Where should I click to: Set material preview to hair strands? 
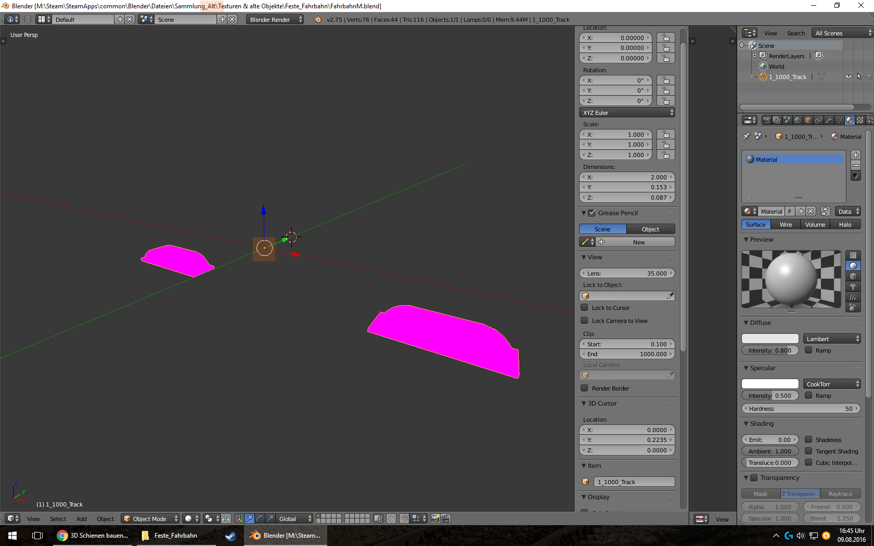coord(853,297)
